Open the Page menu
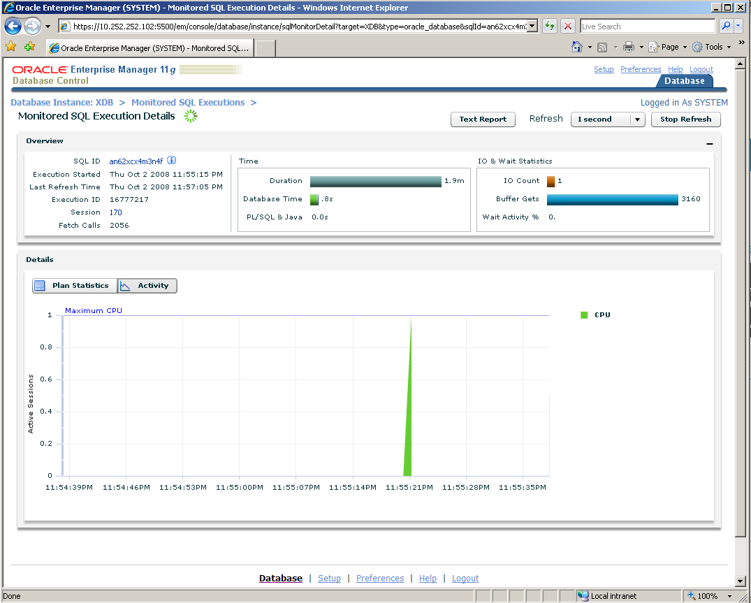 668,47
